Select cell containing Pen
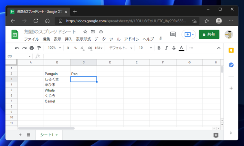 coord(83,74)
